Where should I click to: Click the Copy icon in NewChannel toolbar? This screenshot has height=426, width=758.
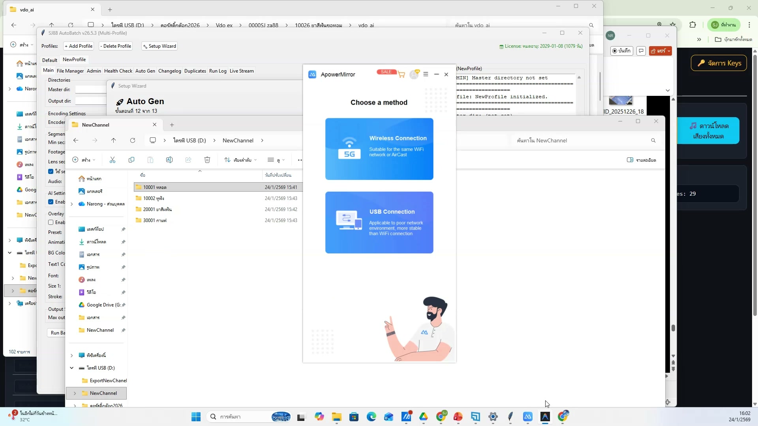pyautogui.click(x=131, y=160)
